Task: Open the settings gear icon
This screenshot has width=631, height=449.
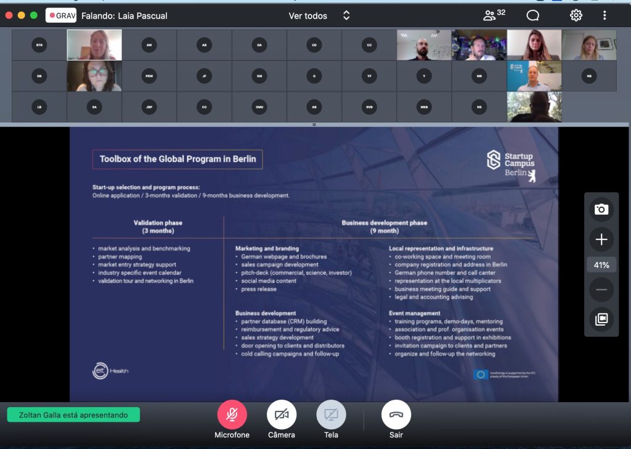Action: tap(576, 15)
